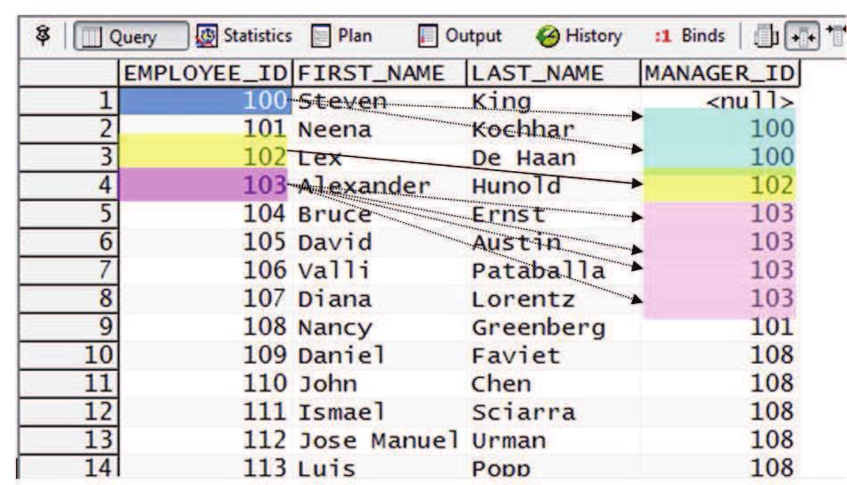Click the green History icon
Image resolution: width=847 pixels, height=485 pixels.
[547, 37]
